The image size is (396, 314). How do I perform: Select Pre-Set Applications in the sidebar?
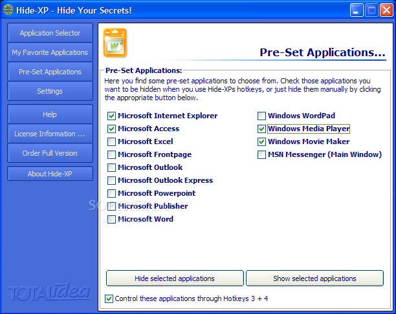tap(50, 72)
